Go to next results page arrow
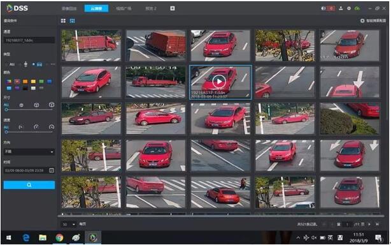Image resolution: width=391 pixels, height=245 pixels. coord(369,225)
